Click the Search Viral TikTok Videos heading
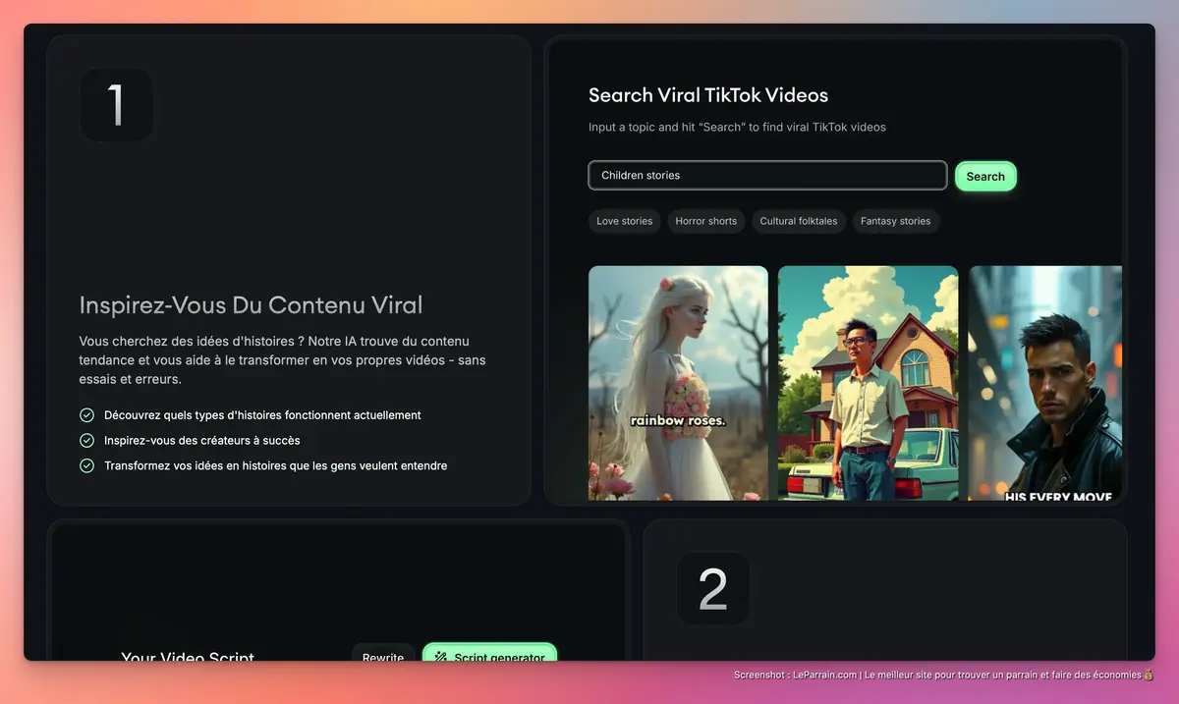Screen dimensions: 1179x704 (708, 95)
